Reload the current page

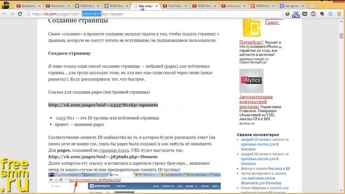pos(20,14)
